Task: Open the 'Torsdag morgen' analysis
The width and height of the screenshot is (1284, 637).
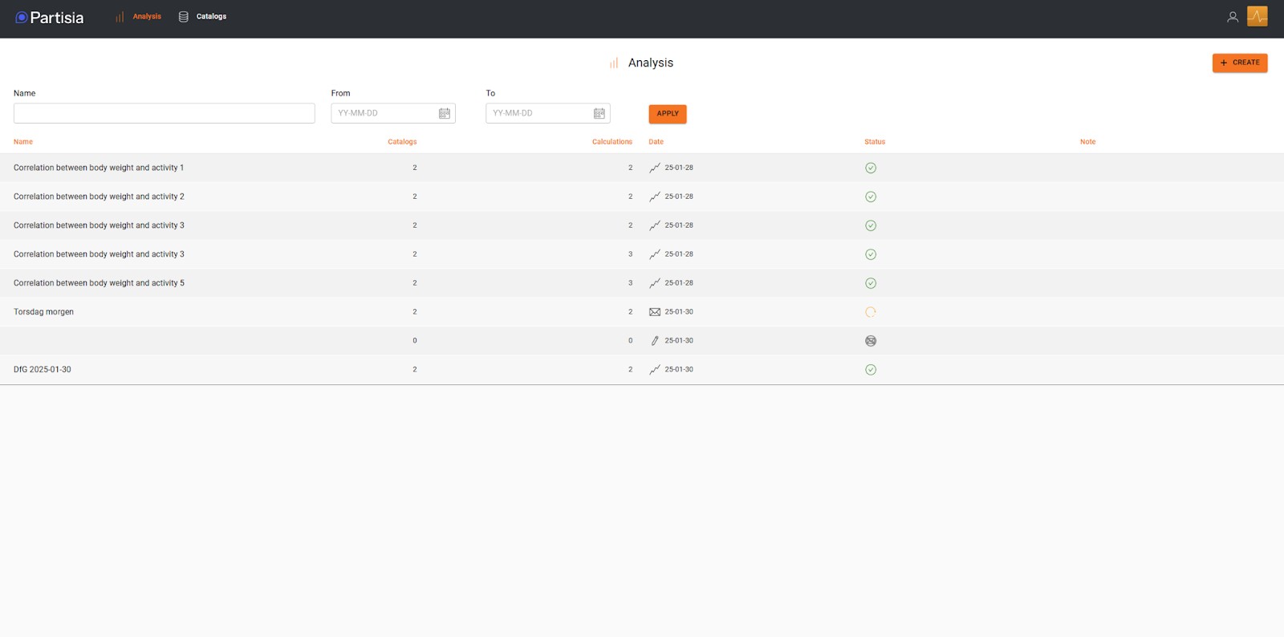Action: (43, 312)
